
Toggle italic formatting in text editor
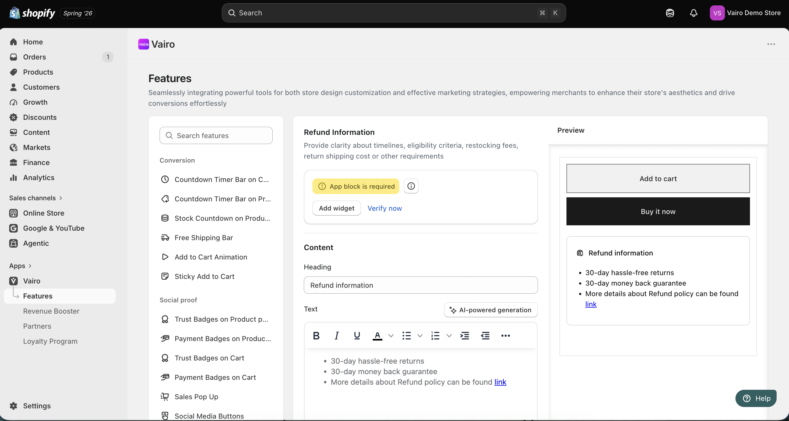337,335
